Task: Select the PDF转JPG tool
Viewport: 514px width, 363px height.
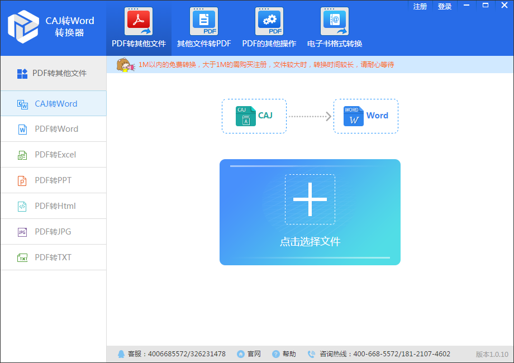Action: coord(53,232)
